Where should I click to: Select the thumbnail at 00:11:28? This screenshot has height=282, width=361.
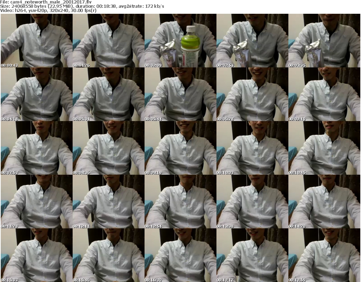tap(37, 202)
